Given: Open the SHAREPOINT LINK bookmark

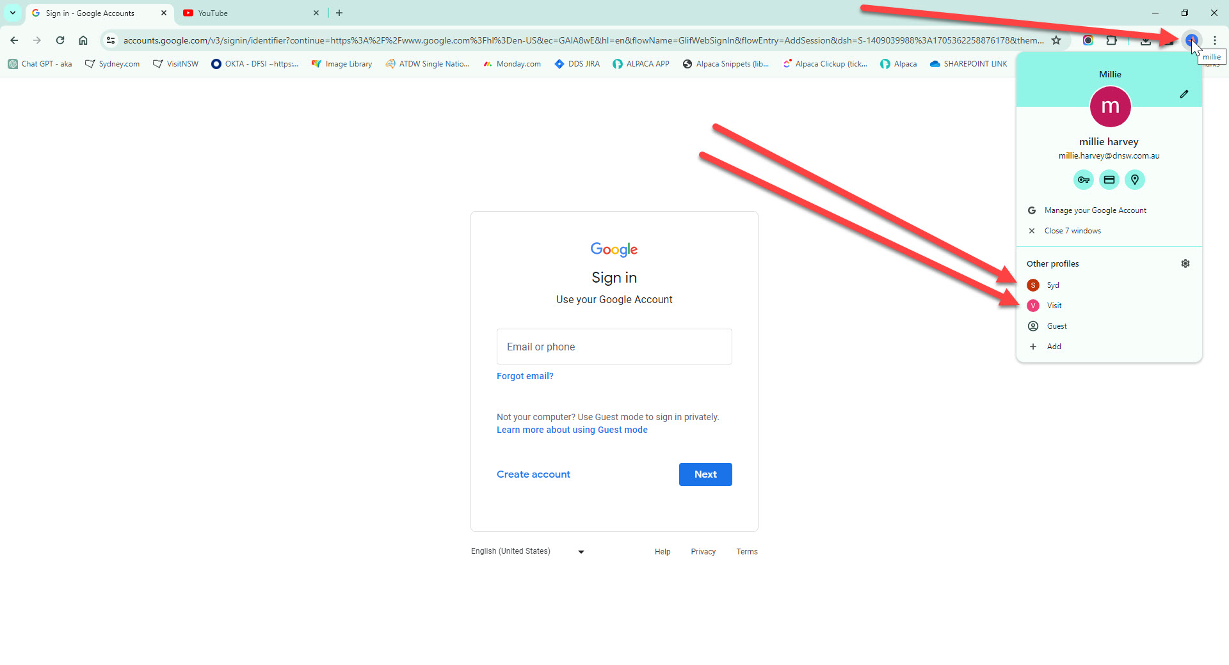Looking at the screenshot, I should (x=968, y=64).
